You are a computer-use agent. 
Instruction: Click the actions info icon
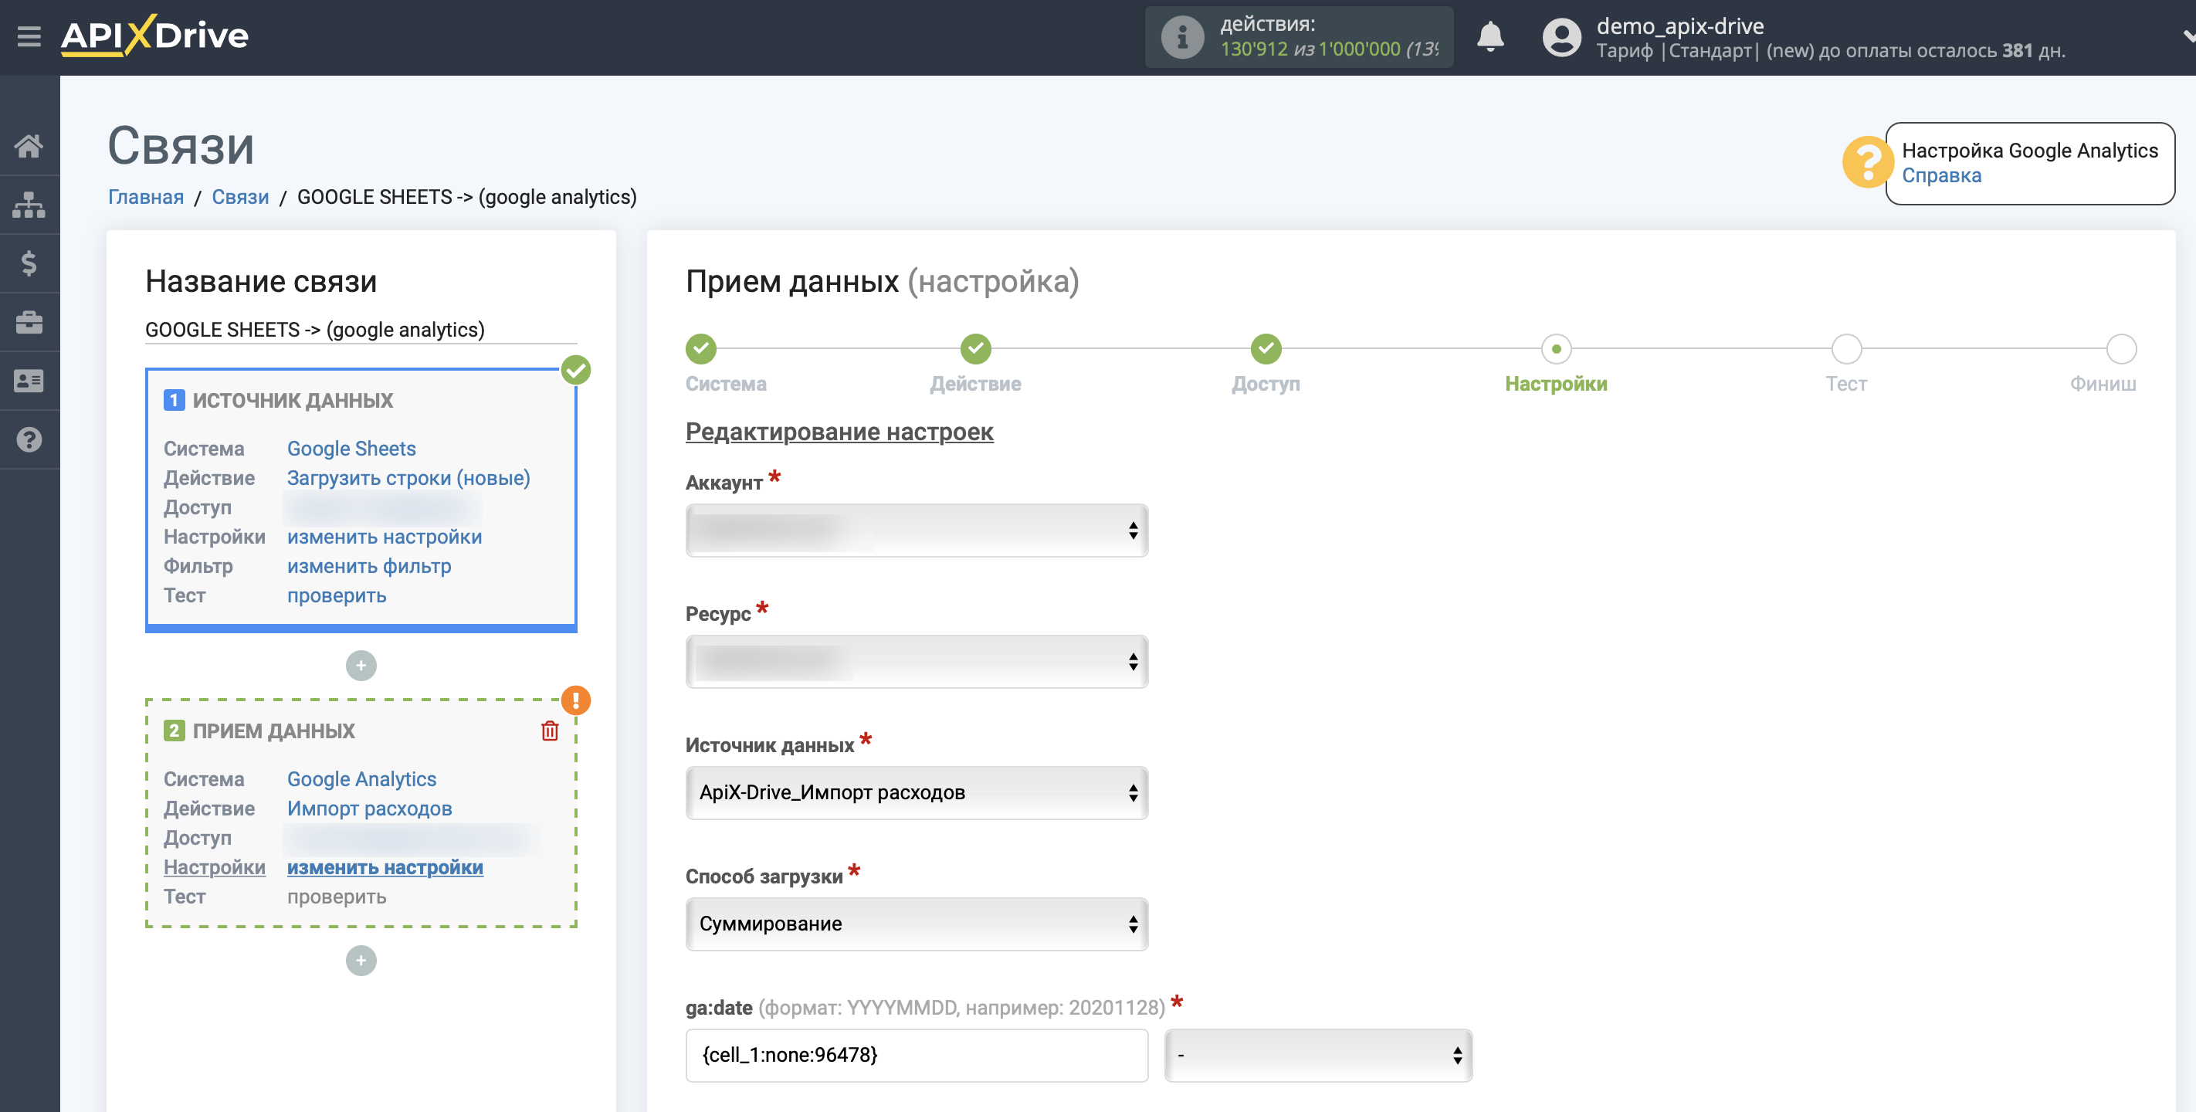tap(1181, 36)
